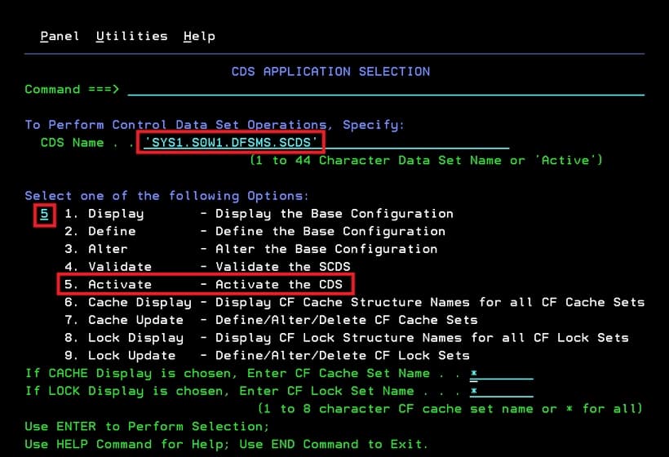The width and height of the screenshot is (669, 457).
Task: Select option 2 Define
Action: coord(100,232)
